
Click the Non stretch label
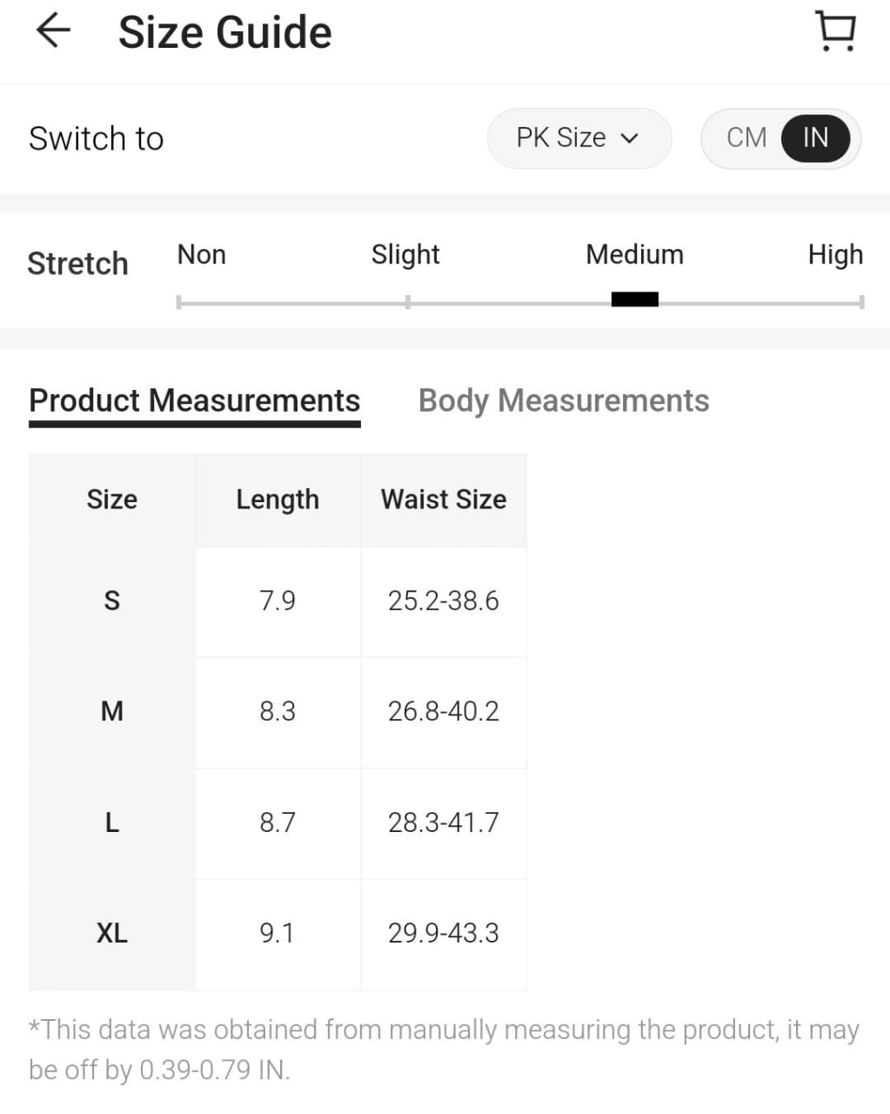[202, 254]
